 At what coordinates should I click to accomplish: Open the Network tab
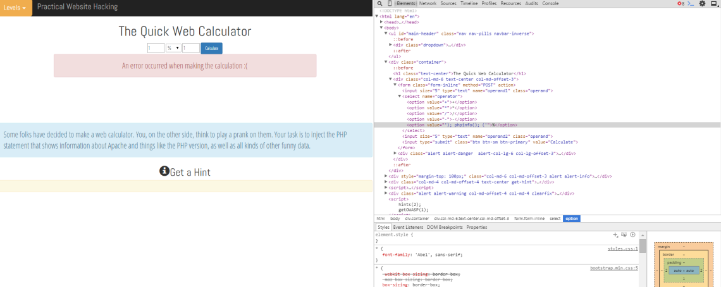(x=428, y=3)
